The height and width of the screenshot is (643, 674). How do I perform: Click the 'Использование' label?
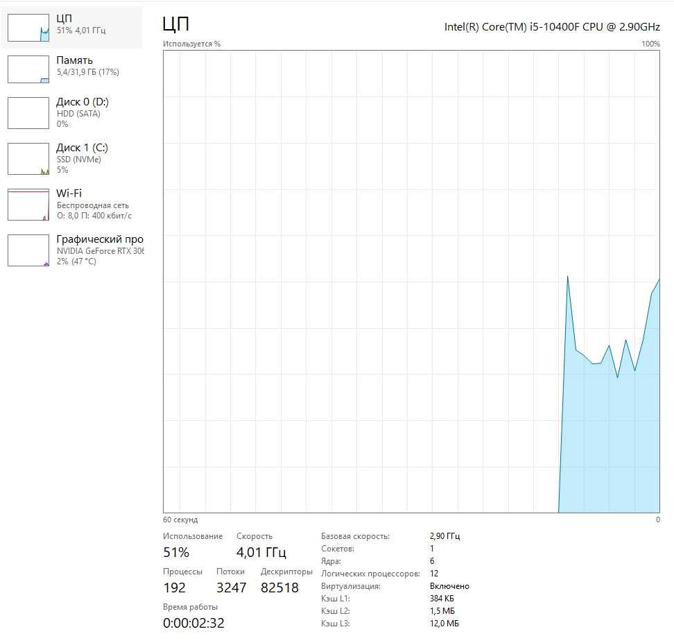click(193, 536)
